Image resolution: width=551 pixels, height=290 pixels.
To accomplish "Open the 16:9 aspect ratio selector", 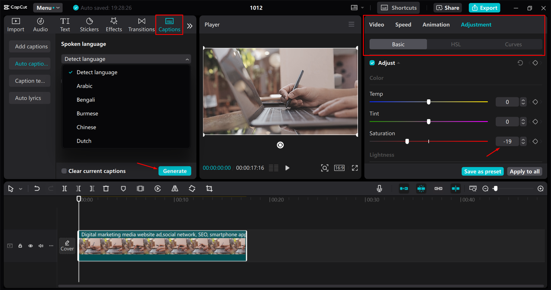I will pyautogui.click(x=340, y=168).
